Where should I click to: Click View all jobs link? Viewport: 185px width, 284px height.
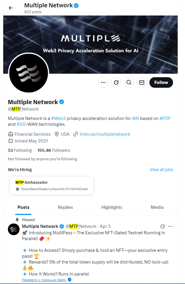click(x=161, y=170)
